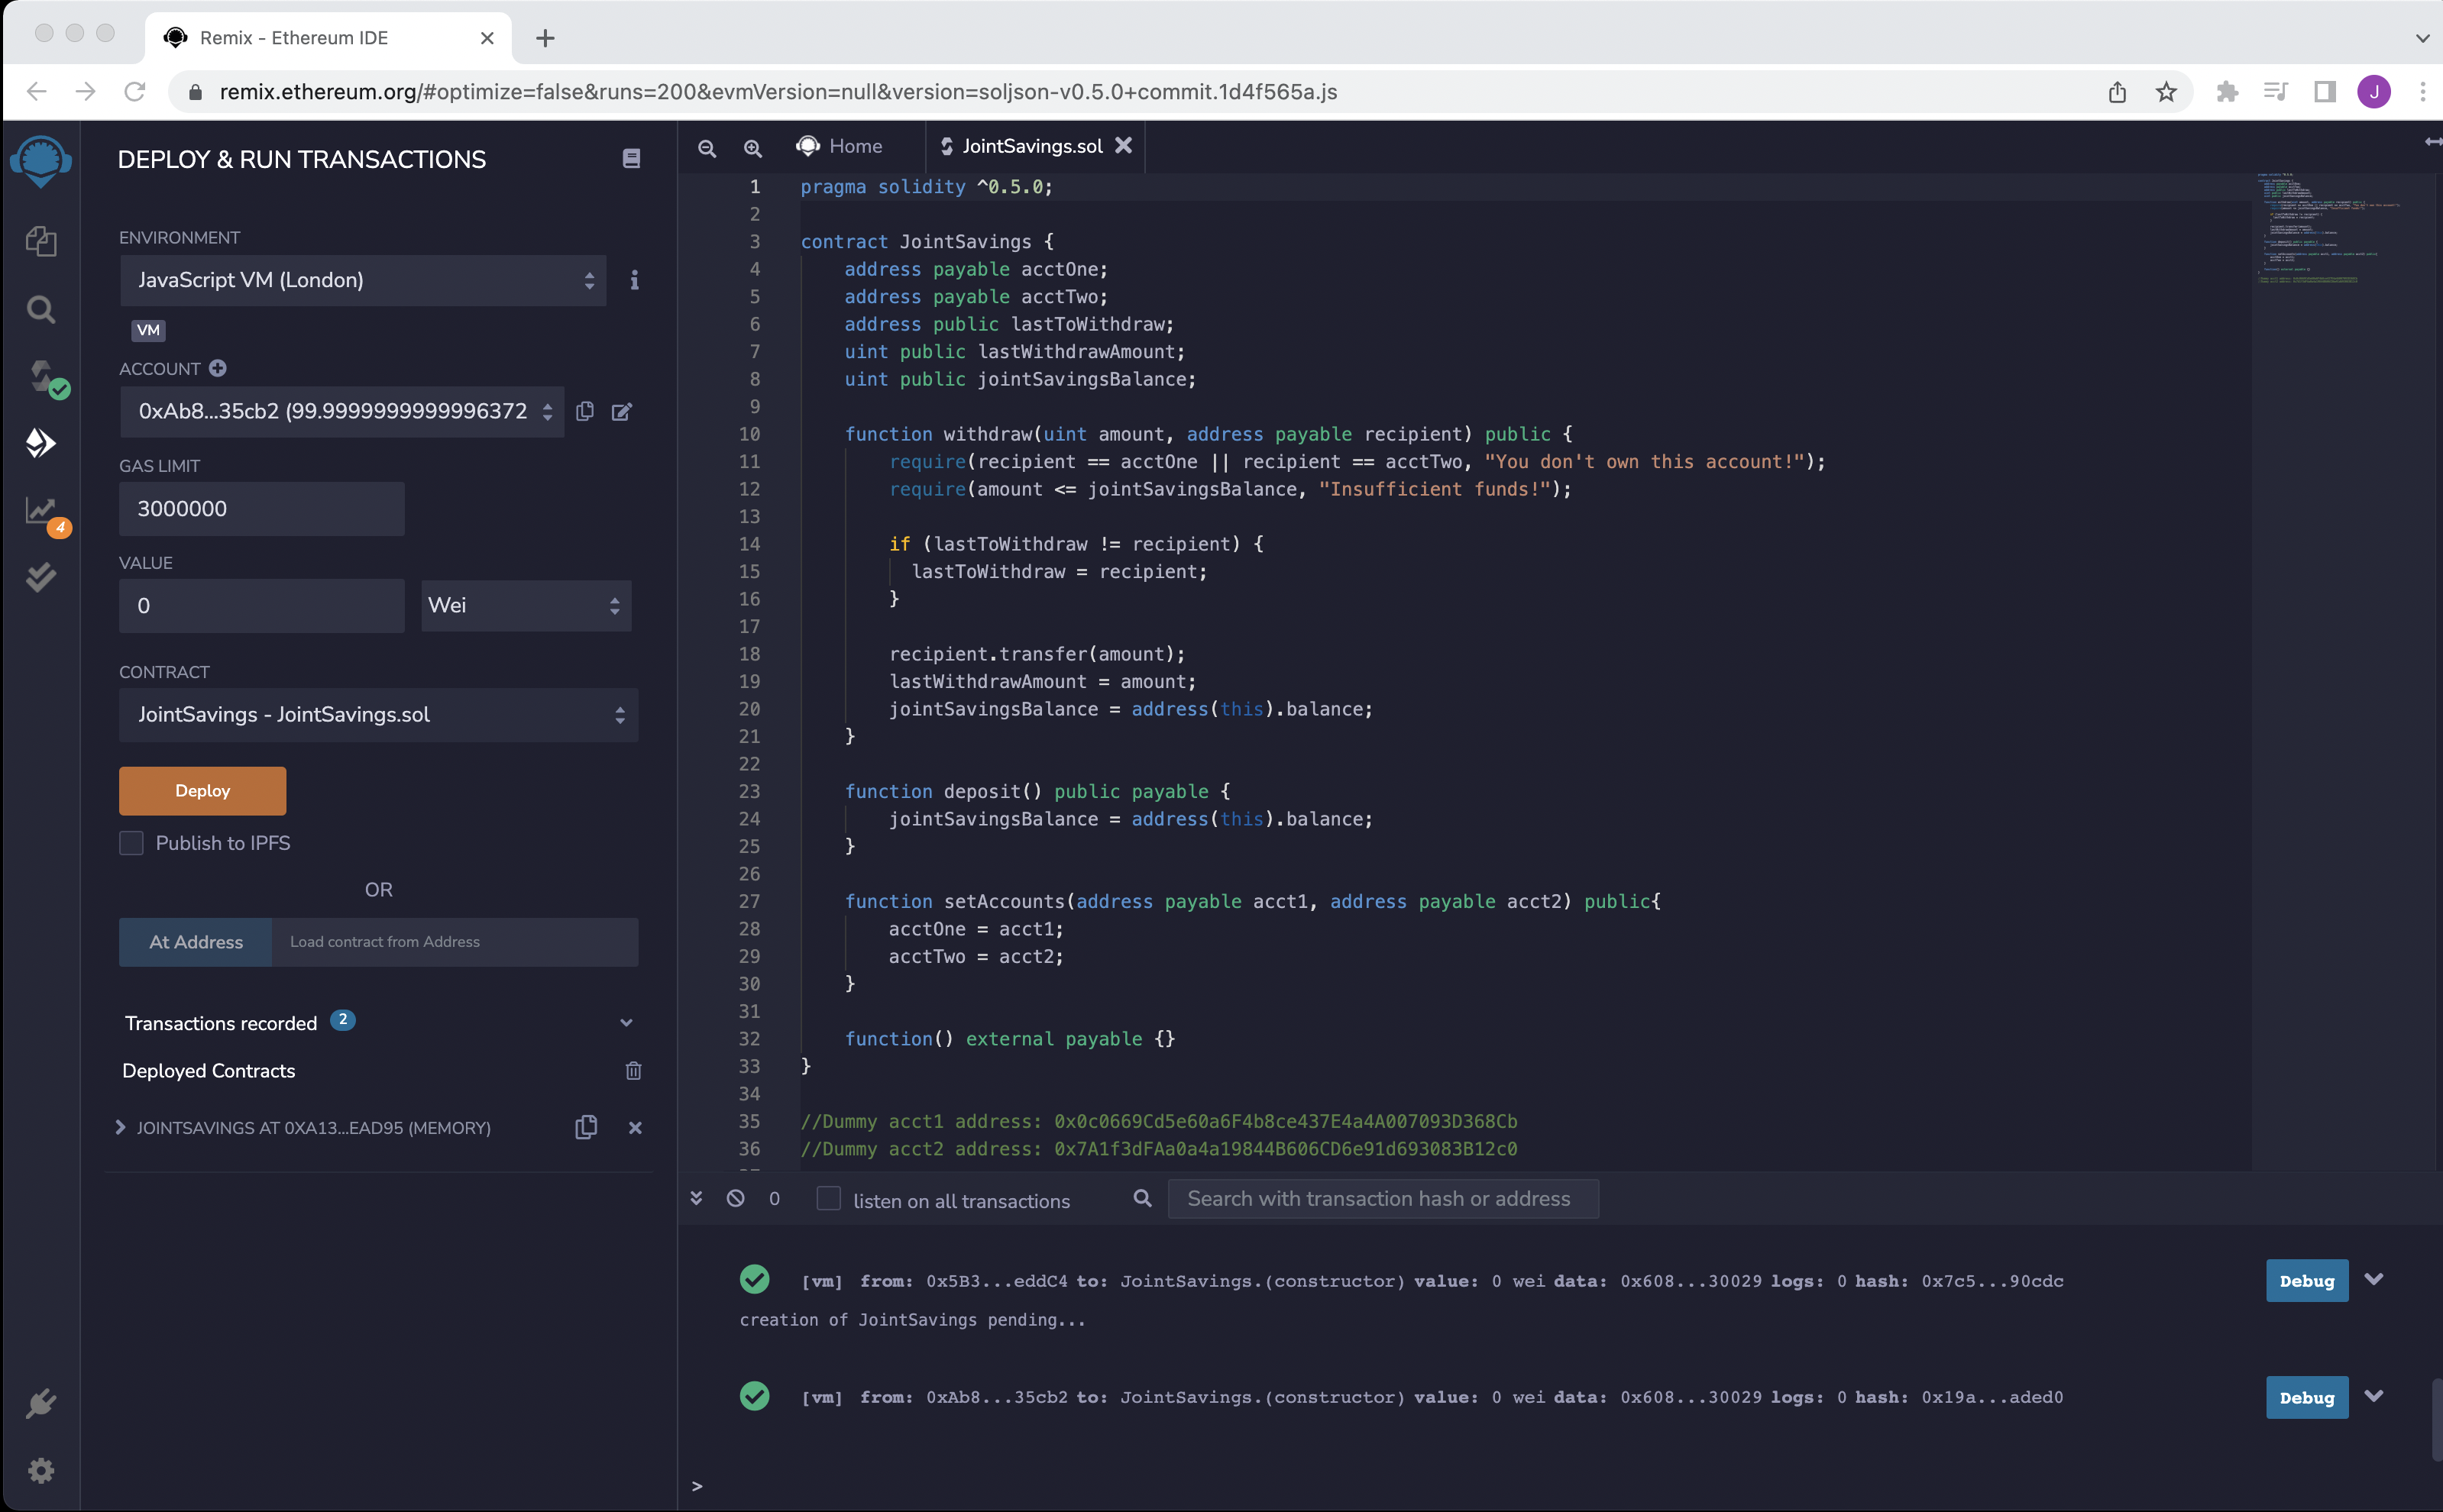The image size is (2443, 1512).
Task: Debug the 0x19a...aded0 transaction
Action: (2307, 1398)
